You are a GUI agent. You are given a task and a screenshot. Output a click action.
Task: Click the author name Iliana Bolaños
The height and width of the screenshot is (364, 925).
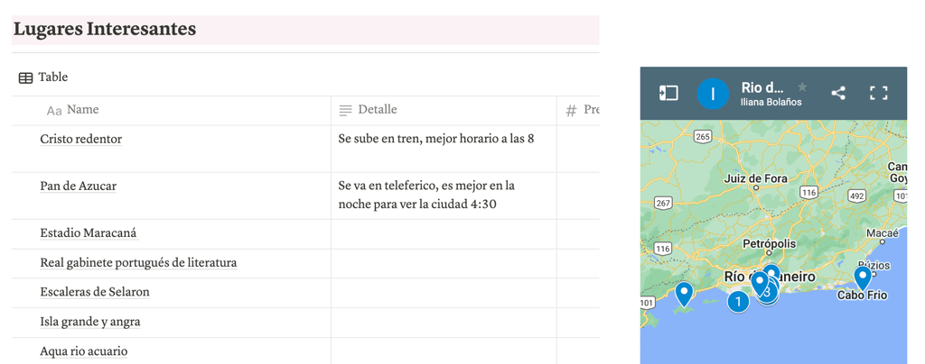click(x=771, y=103)
